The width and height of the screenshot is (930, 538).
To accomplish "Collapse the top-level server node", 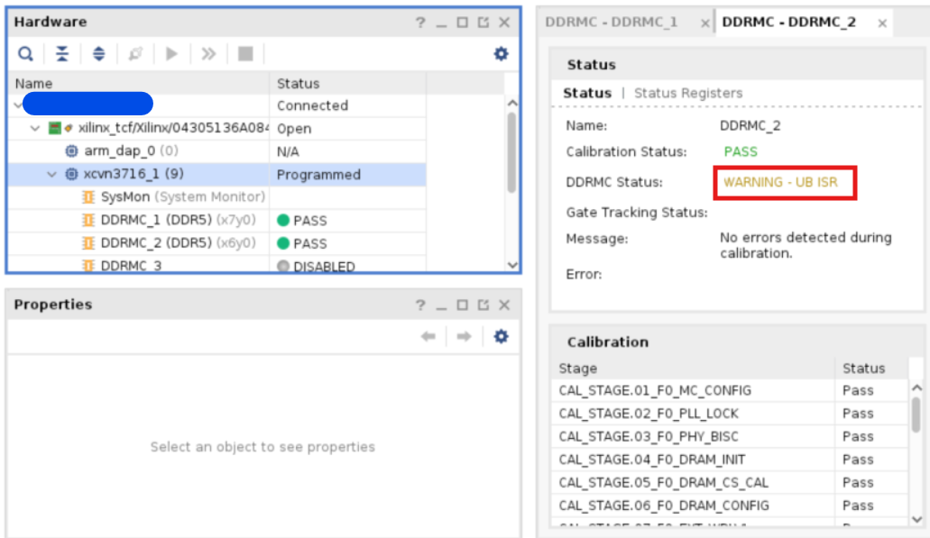I will tap(18, 105).
